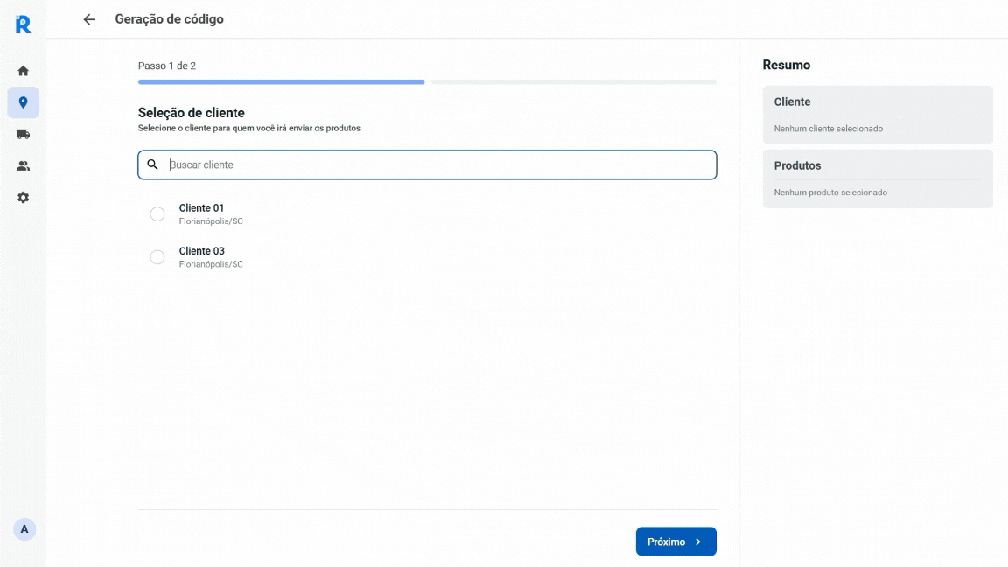The height and width of the screenshot is (567, 1008).
Task: Click the first step progress bar segment
Action: point(281,82)
